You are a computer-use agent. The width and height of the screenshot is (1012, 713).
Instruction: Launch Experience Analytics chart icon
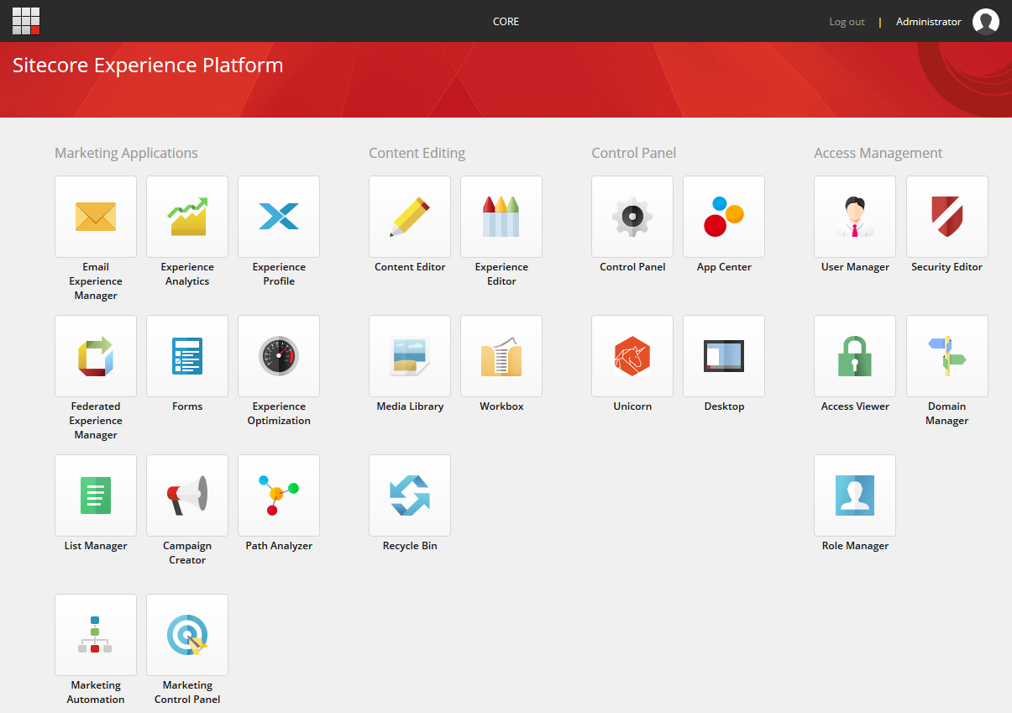pos(187,217)
